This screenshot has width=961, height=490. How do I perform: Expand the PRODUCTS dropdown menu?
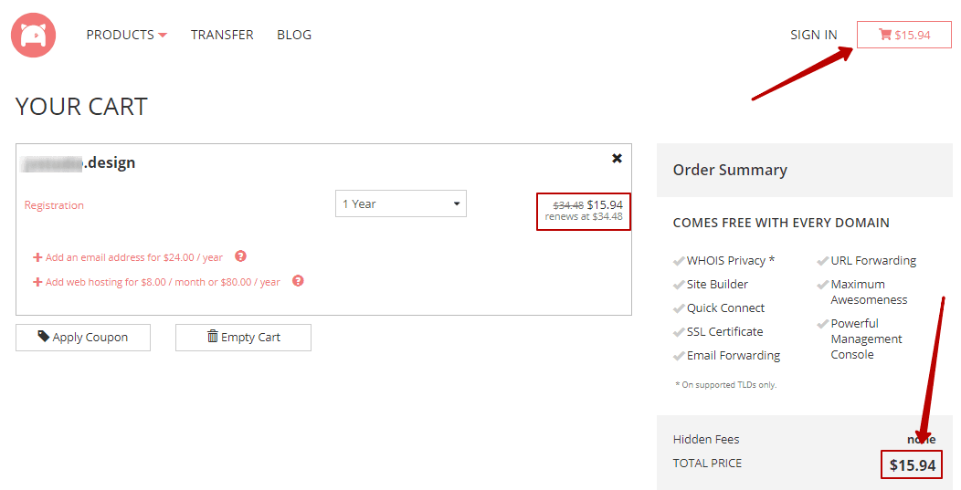(x=126, y=35)
